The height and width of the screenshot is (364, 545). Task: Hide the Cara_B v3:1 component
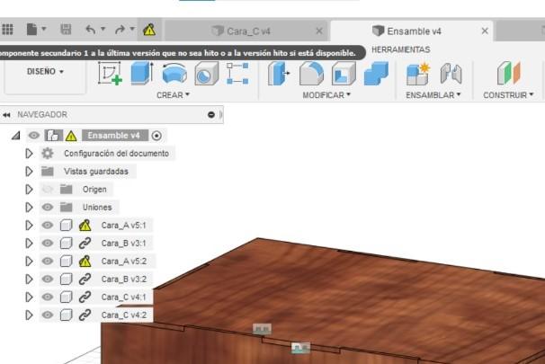[x=48, y=244]
